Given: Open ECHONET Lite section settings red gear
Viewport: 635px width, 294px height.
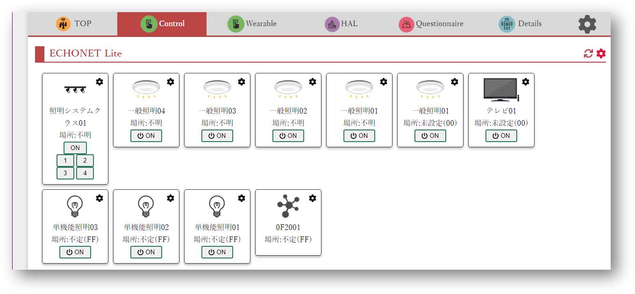Looking at the screenshot, I should click(x=601, y=54).
